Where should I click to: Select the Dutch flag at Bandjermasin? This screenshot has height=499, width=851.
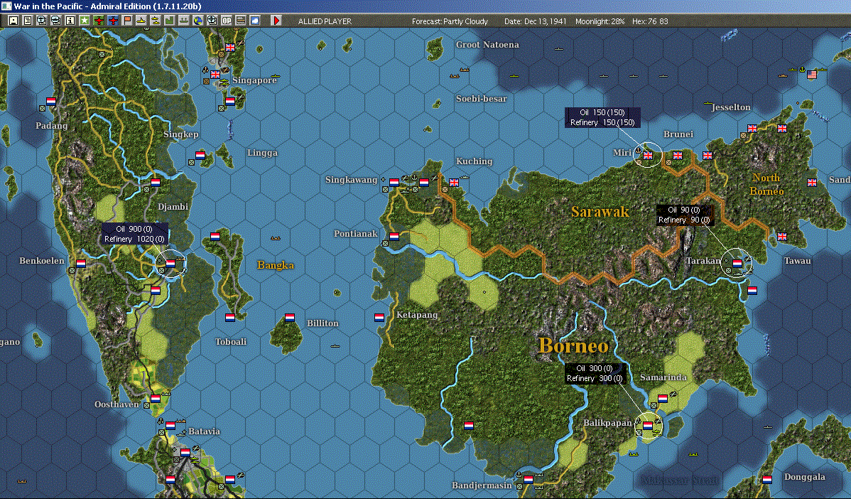528,480
